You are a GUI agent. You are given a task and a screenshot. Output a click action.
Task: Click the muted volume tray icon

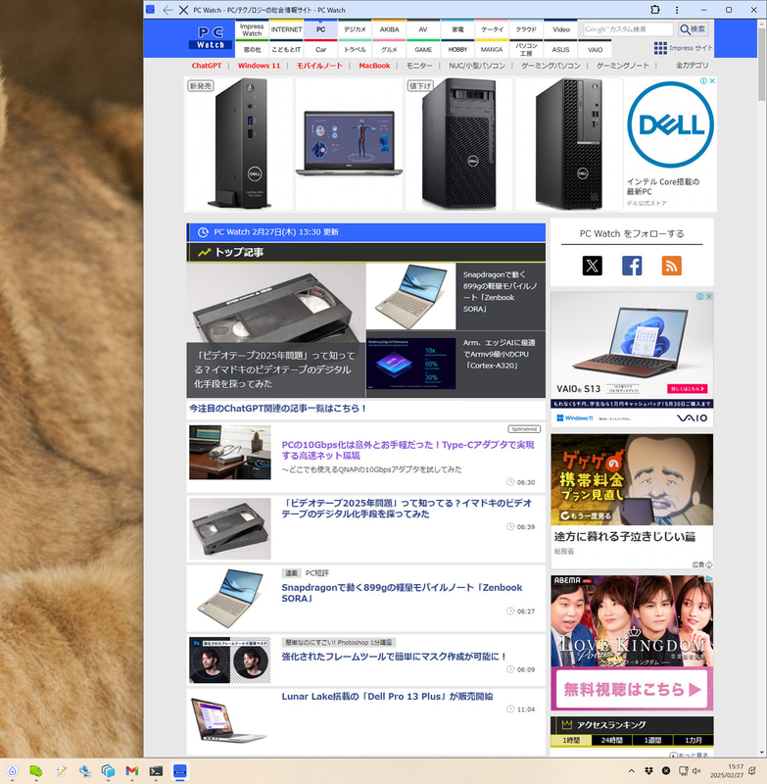[x=697, y=771]
